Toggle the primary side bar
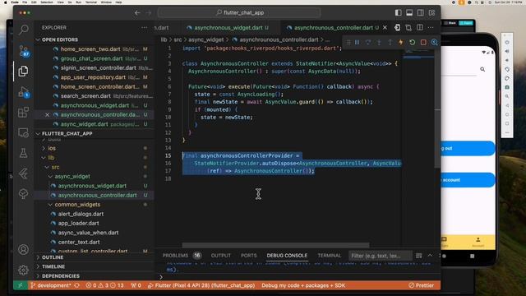This screenshot has height=296, width=526. click(398, 12)
